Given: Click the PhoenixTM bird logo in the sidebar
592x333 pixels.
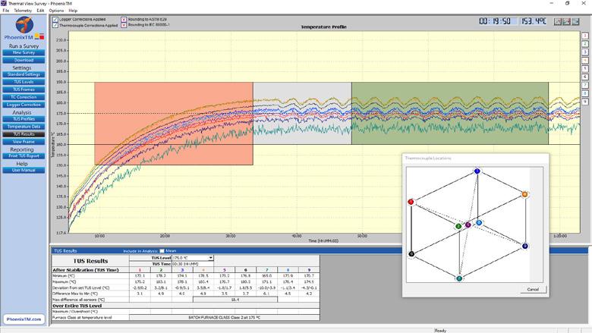Looking at the screenshot, I should (x=24, y=27).
